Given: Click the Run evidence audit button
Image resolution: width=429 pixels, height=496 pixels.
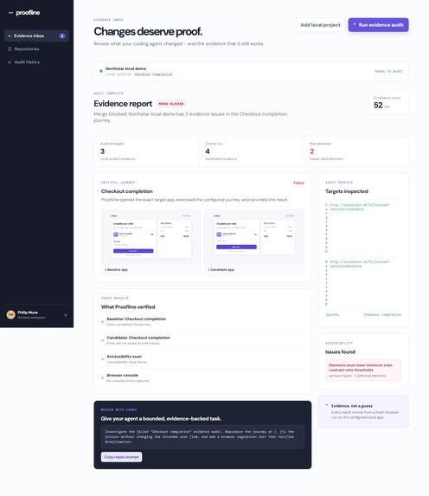Looking at the screenshot, I should [x=379, y=25].
